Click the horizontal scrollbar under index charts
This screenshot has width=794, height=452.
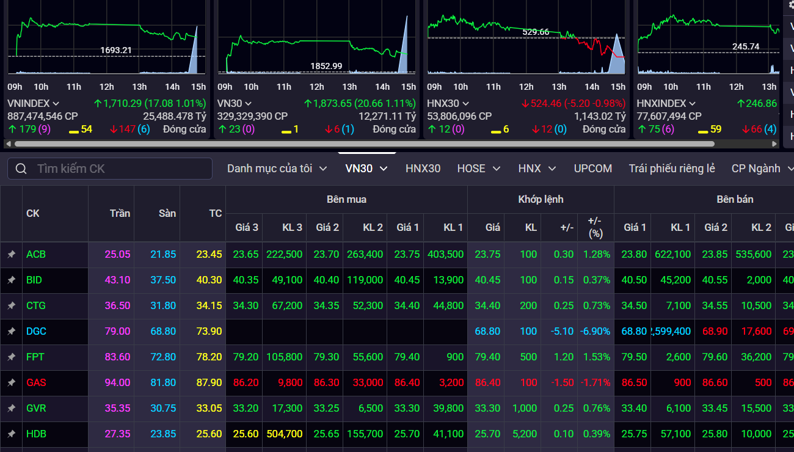click(364, 144)
